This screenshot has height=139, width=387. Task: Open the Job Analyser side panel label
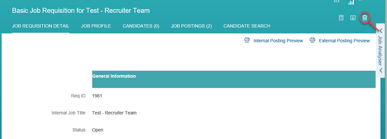point(381,50)
